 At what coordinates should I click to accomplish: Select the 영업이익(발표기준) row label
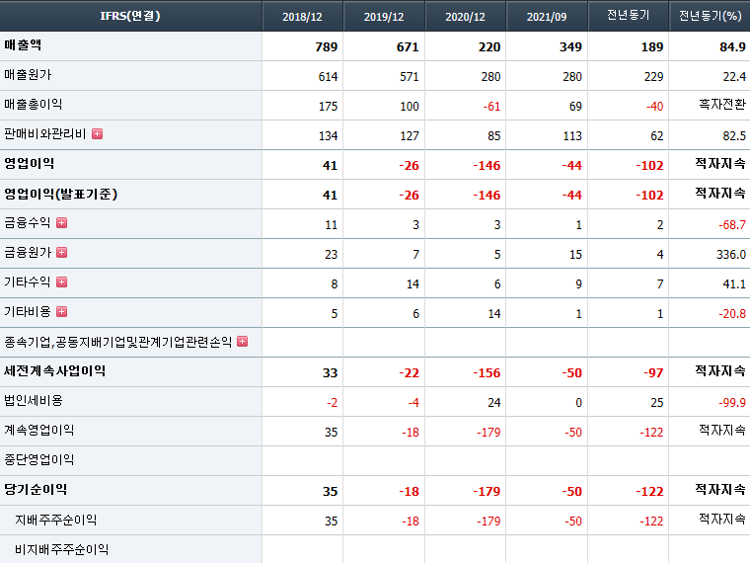tap(61, 194)
